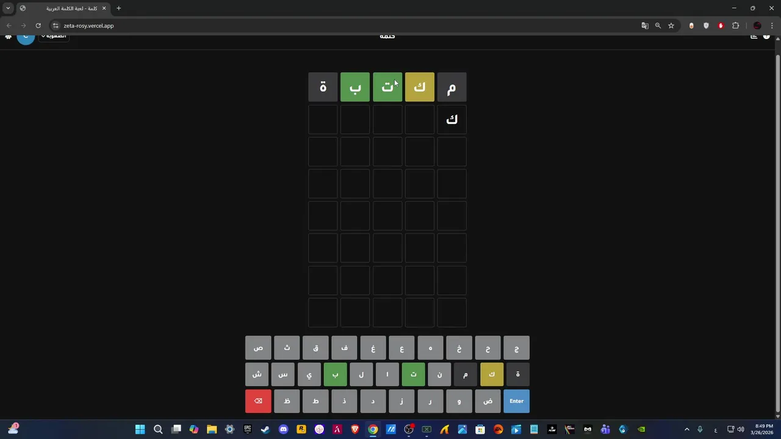Tap the ع key on keyboard
781x439 pixels.
(401, 348)
